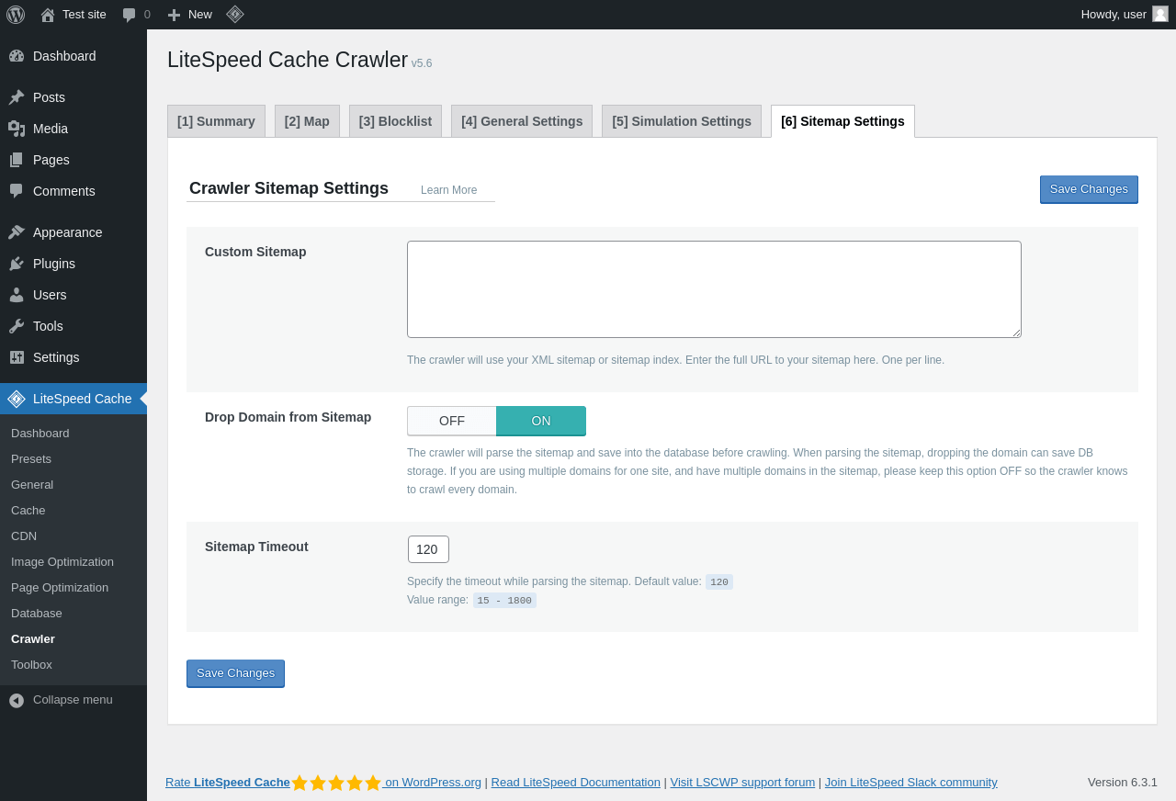Screen dimensions: 1176x801
Task: Click the Rate LiteSpeed Cache footer link
Action: (228, 783)
